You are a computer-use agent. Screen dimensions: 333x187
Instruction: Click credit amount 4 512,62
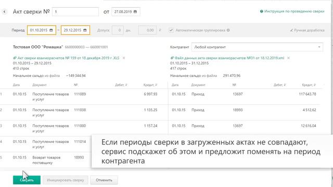[x=310, y=110]
